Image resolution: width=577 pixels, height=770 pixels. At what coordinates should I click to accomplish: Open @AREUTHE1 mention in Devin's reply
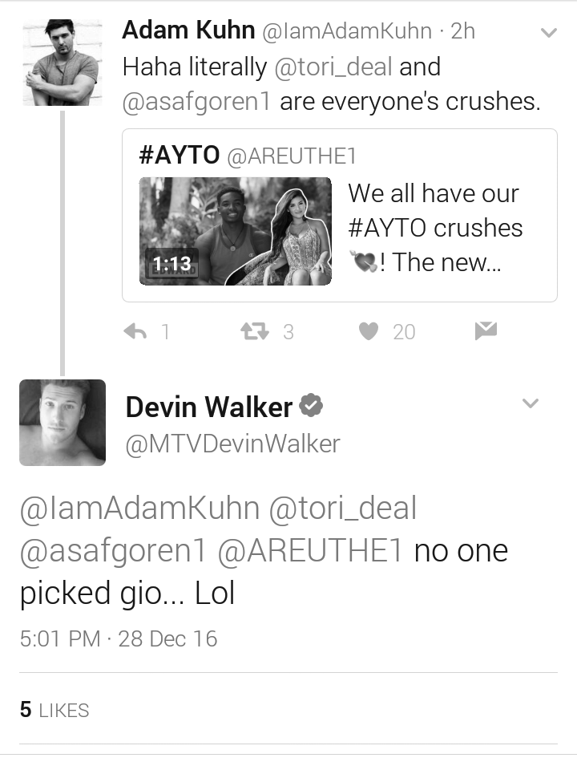click(x=310, y=550)
